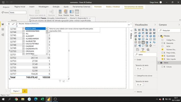Viewport: 181px width, 102px height.
Task: Collapse the Tabela table in Campos
Action: pyautogui.click(x=159, y=63)
